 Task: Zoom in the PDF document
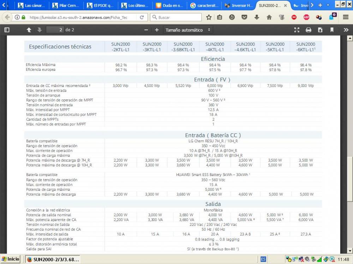coord(157,30)
